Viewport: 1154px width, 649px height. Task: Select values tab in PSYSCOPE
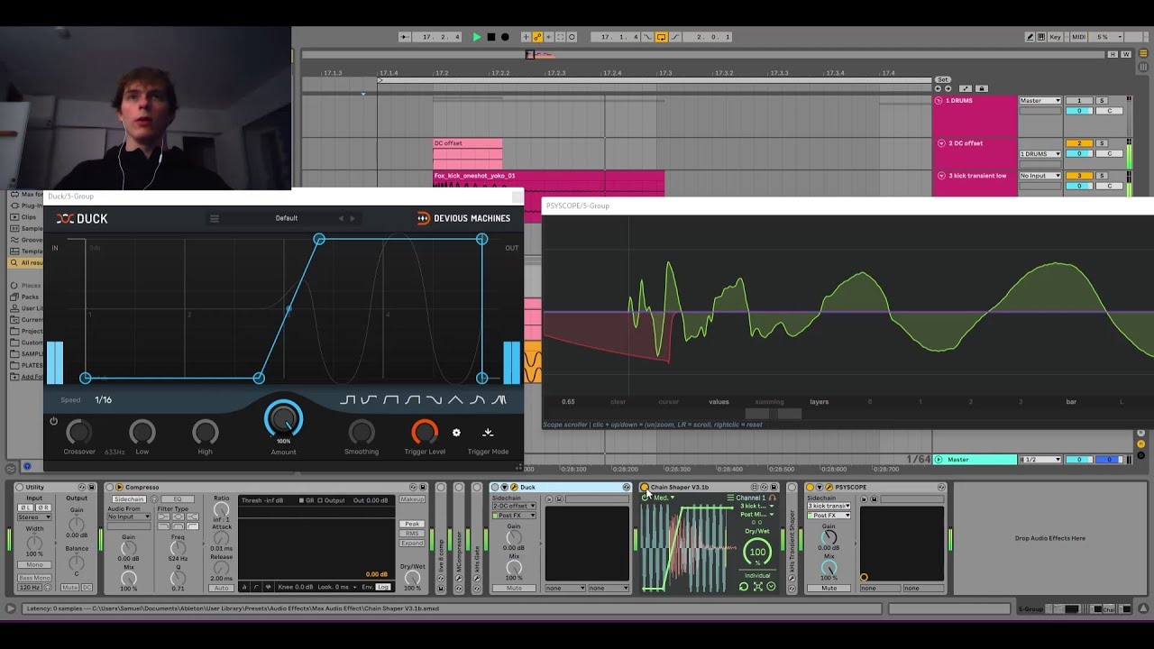point(719,402)
